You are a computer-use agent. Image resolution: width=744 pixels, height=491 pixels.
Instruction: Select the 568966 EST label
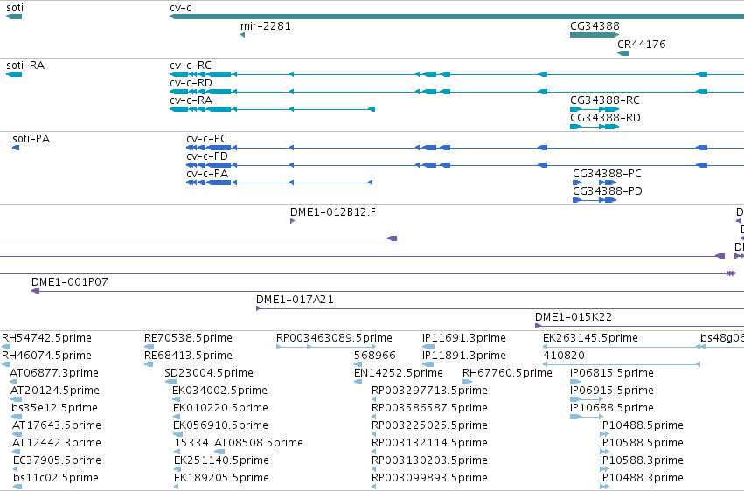[375, 356]
